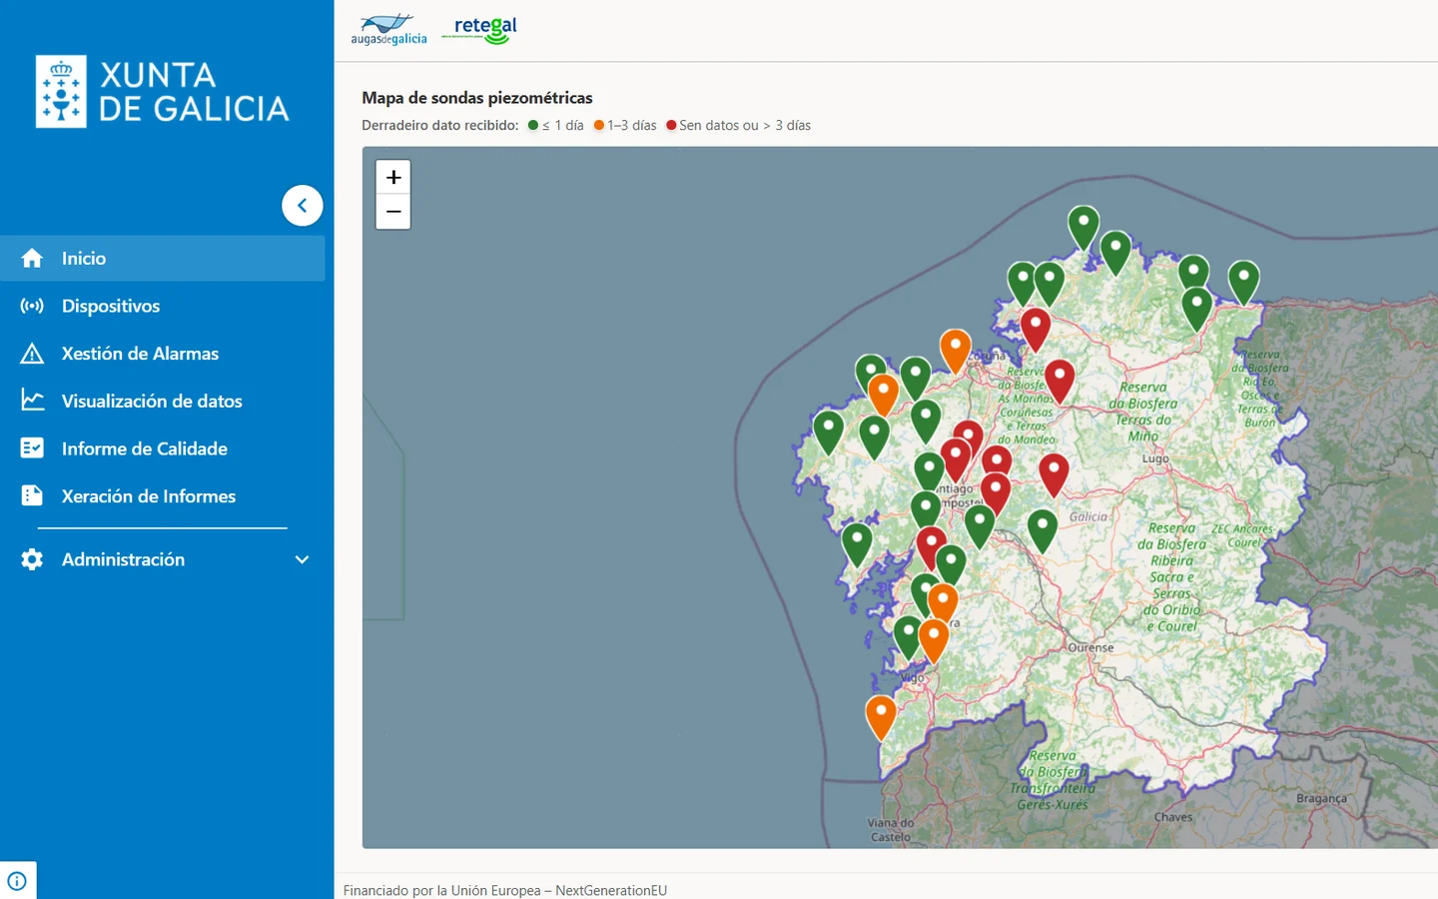Click the Xeración de Informes document icon
The height and width of the screenshot is (899, 1438).
click(32, 495)
